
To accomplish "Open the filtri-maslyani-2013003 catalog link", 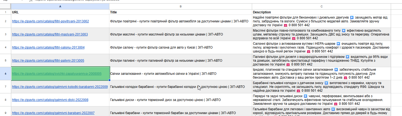I will click(x=50, y=34).
